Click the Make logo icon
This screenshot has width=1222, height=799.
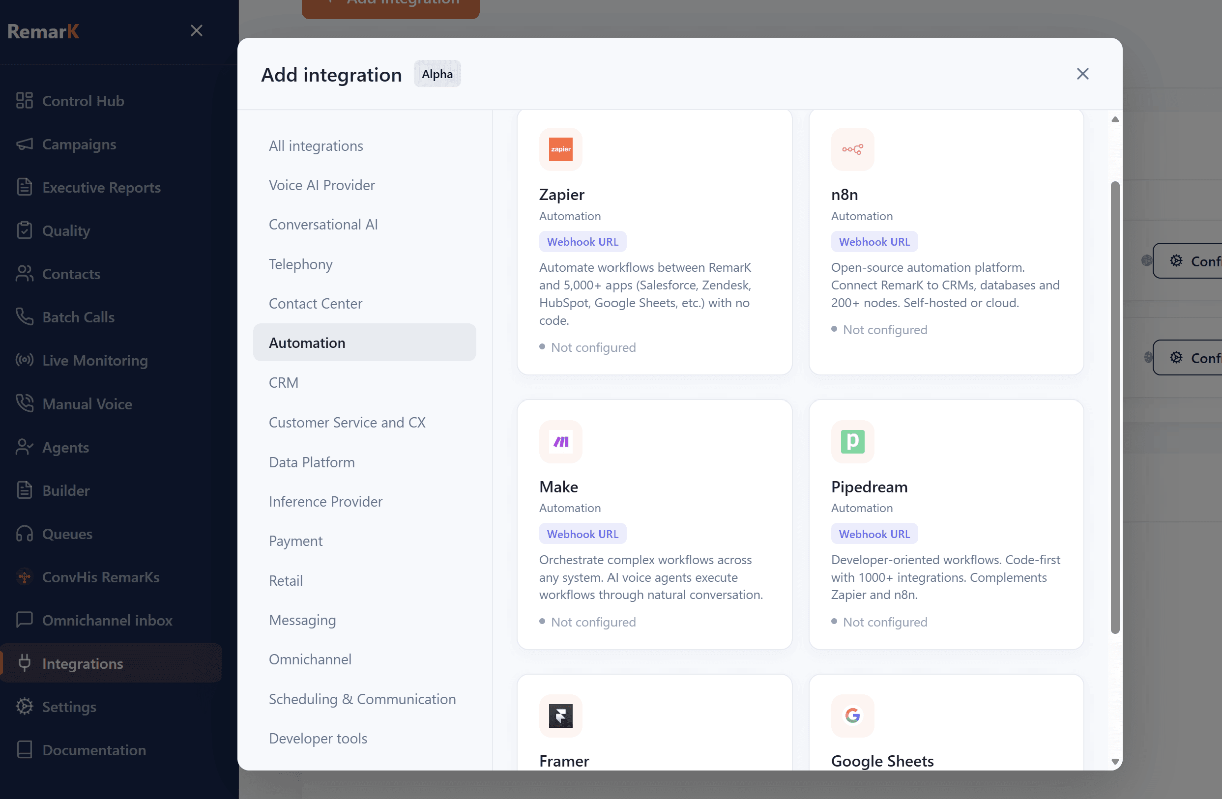click(560, 441)
